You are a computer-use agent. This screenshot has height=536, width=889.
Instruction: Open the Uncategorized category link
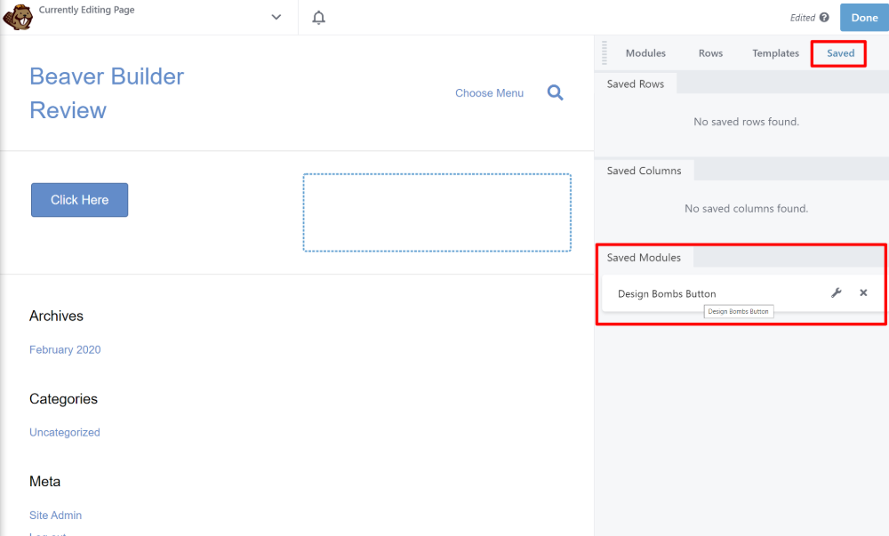point(65,432)
